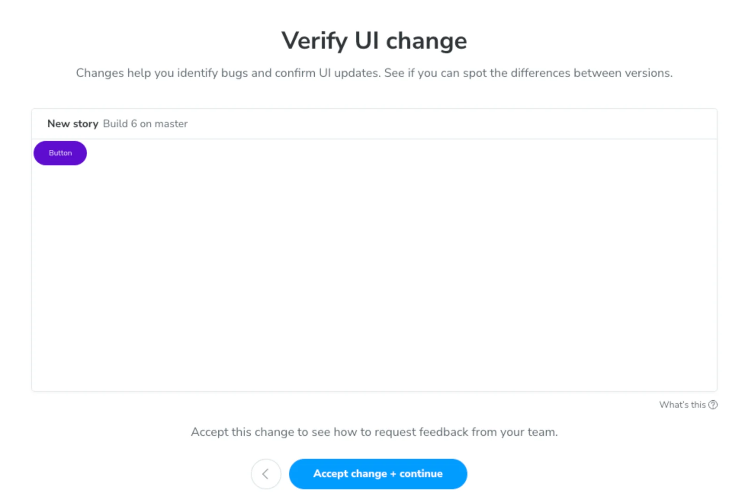Click the paragraph starting 'Changes help you identify'
This screenshot has width=745, height=493.
[x=374, y=73]
